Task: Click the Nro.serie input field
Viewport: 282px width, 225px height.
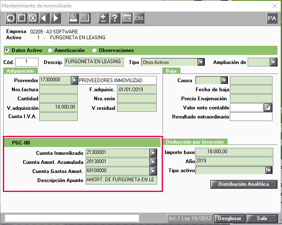Action: tap(137, 98)
